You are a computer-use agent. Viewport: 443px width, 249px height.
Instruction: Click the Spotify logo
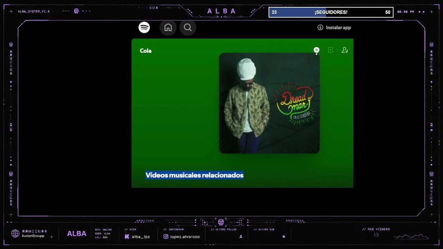[x=144, y=27]
